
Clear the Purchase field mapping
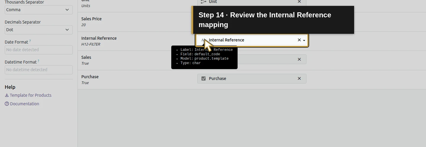coord(299,78)
